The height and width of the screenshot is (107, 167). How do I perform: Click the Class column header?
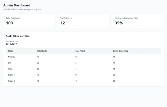(x=11, y=51)
